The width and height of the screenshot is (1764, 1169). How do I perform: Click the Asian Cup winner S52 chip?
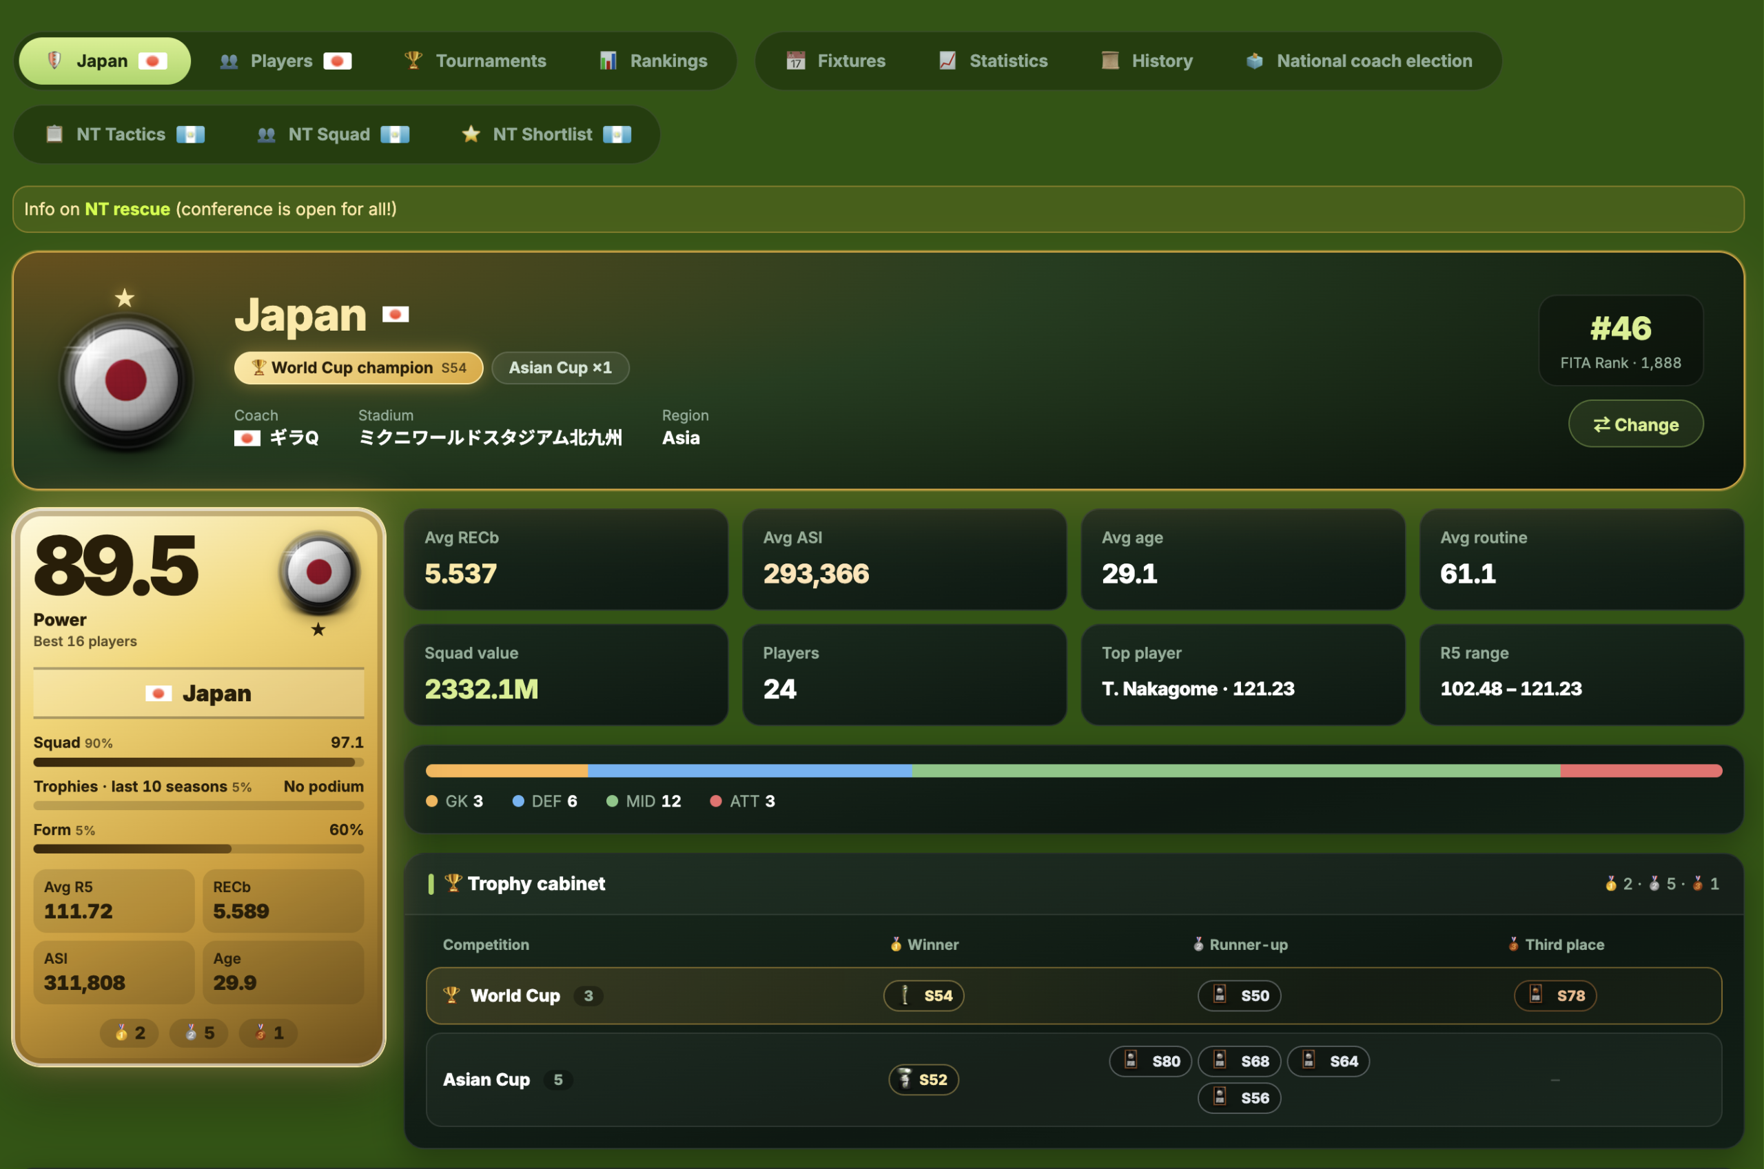tap(924, 1079)
